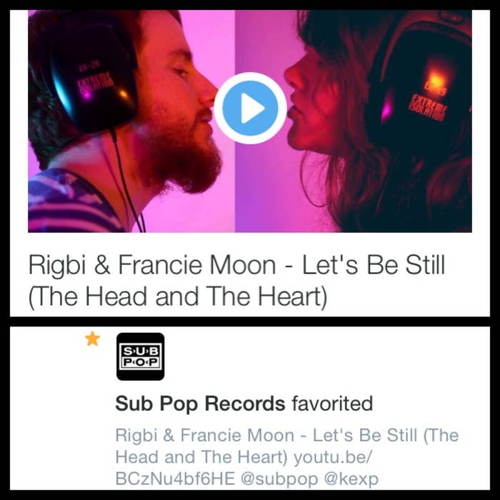Select the video title Rigbi & Francie Moon
The width and height of the screenshot is (500, 500).
click(x=152, y=265)
